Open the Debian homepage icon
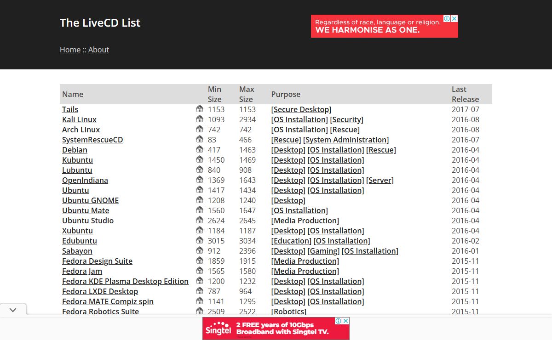The width and height of the screenshot is (552, 340). pos(200,149)
